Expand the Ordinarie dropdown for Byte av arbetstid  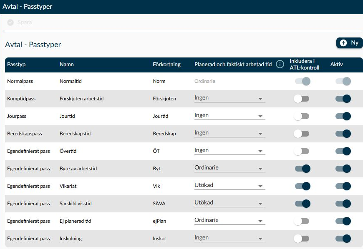(229, 168)
